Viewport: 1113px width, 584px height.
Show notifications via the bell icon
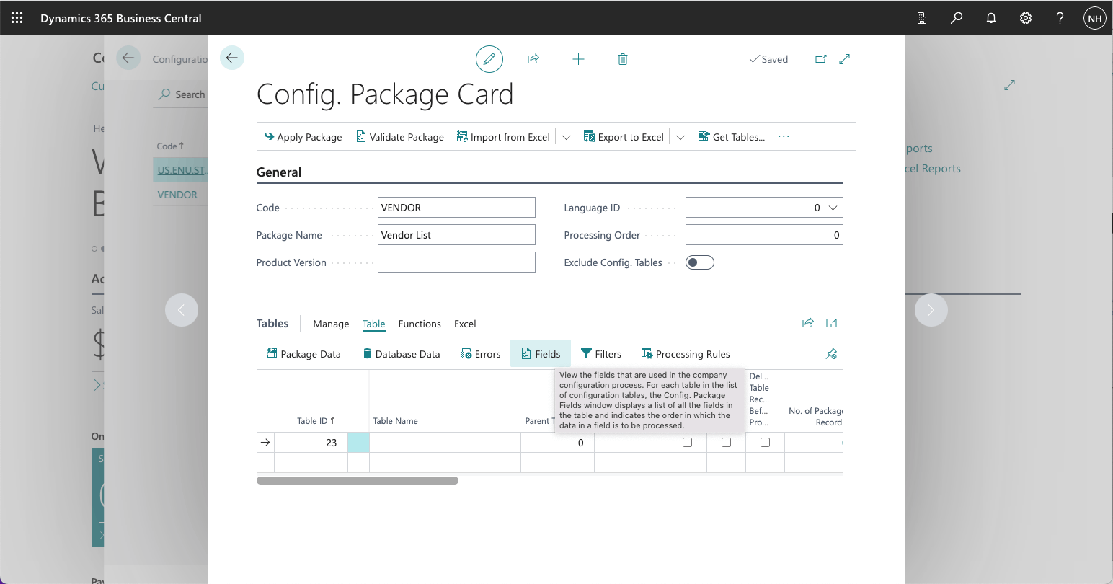[x=991, y=19]
